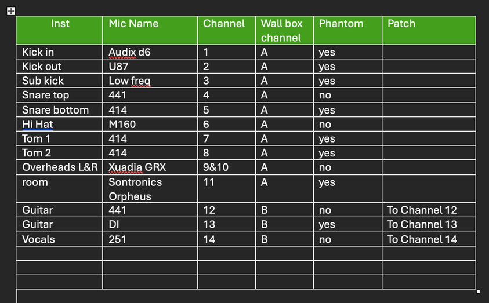
Task: Click the table move handle icon
Action: [x=12, y=11]
